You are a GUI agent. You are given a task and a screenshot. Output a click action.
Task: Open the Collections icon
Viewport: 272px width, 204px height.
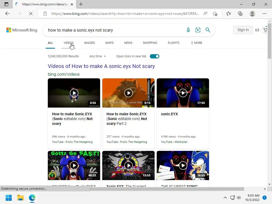point(240,14)
